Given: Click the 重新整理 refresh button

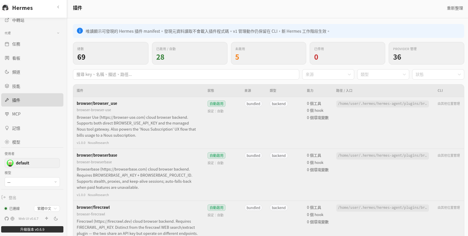Looking at the screenshot, I should click(455, 8).
